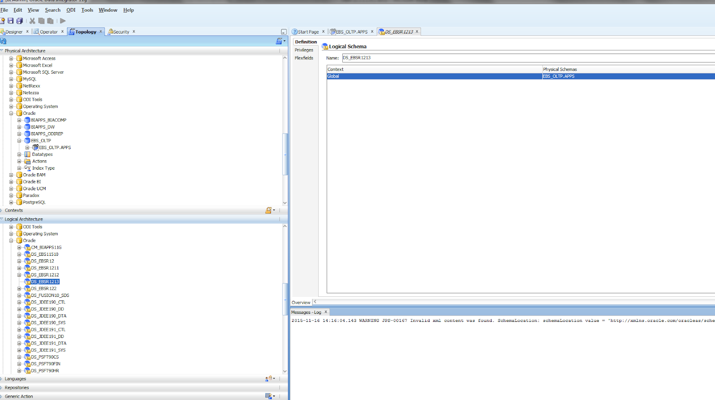Click the logical schema Name field
This screenshot has height=400, width=715.
(x=528, y=58)
